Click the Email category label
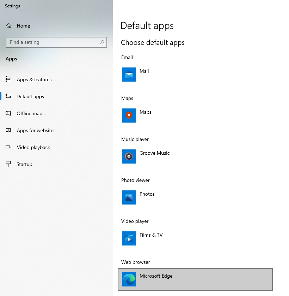Viewport: 289px width, 296px height. [127, 57]
